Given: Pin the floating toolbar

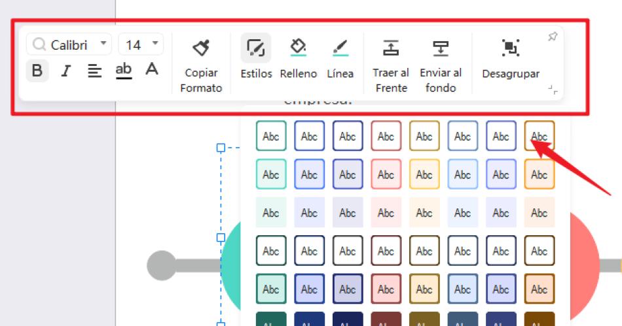Looking at the screenshot, I should click(x=553, y=37).
